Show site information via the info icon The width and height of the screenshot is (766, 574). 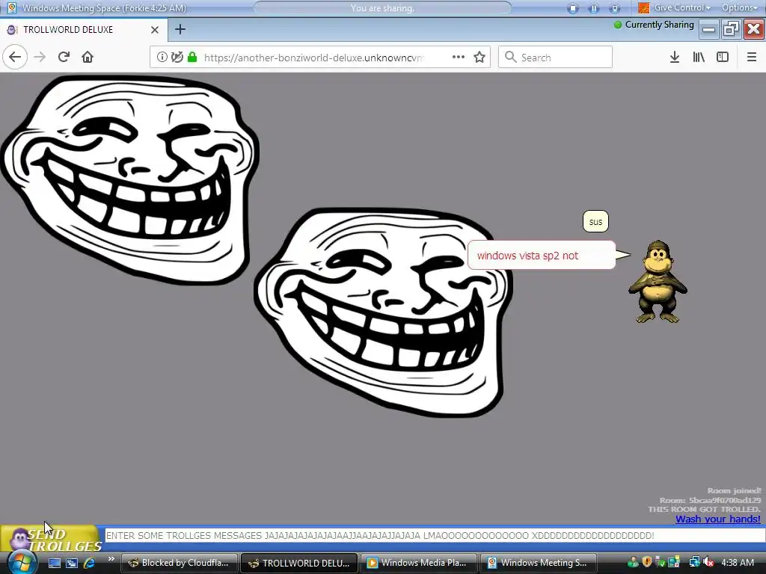pos(162,57)
